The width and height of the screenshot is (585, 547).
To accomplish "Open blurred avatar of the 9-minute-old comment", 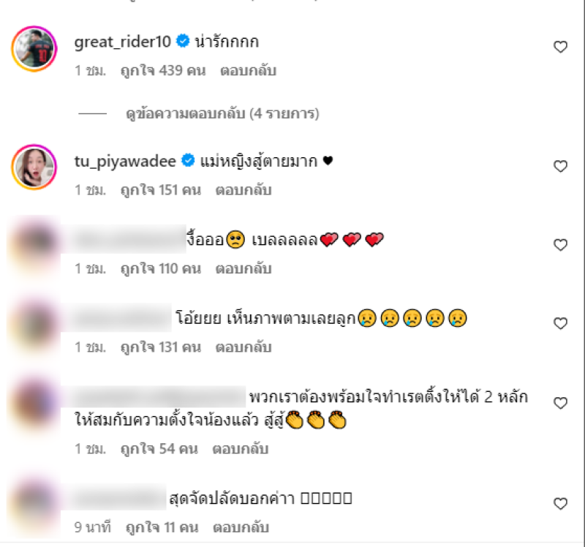I will click(34, 503).
